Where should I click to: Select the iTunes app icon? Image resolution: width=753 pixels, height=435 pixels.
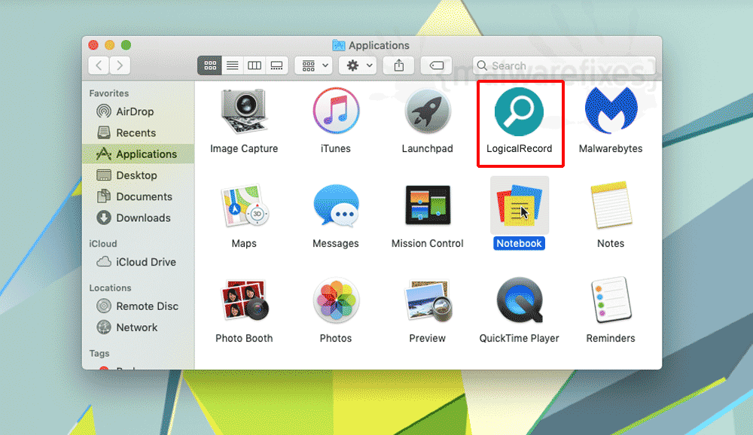pyautogui.click(x=336, y=111)
